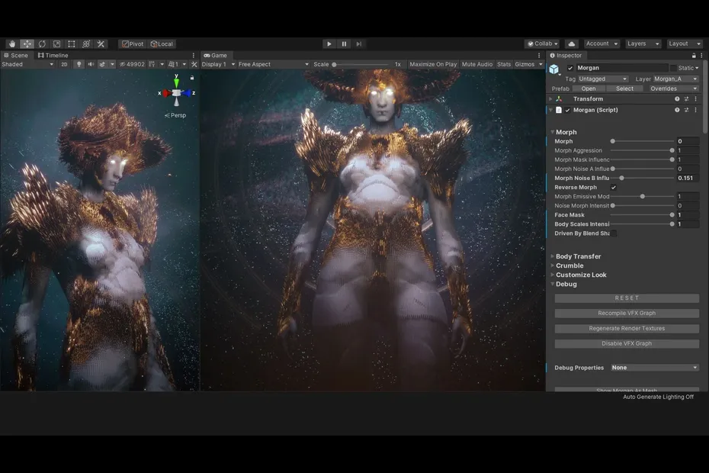Click the Morph Noise B slider
This screenshot has height=473, width=709.
(642, 179)
